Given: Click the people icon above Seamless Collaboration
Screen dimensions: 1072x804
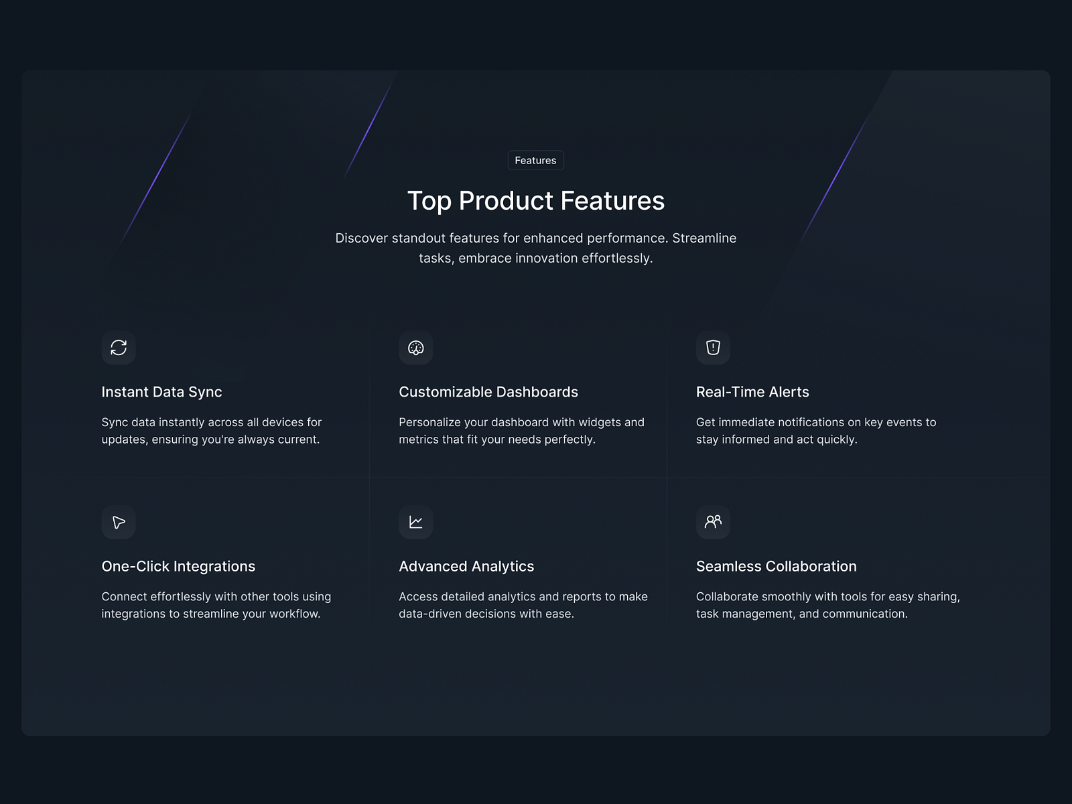Looking at the screenshot, I should coord(712,522).
